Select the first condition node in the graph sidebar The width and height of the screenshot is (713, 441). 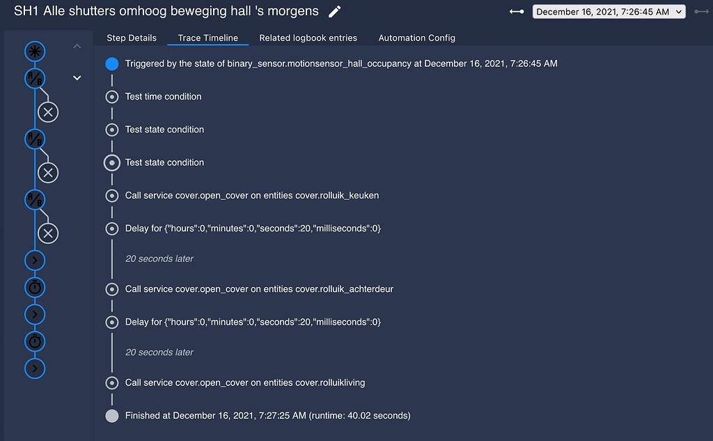point(35,78)
